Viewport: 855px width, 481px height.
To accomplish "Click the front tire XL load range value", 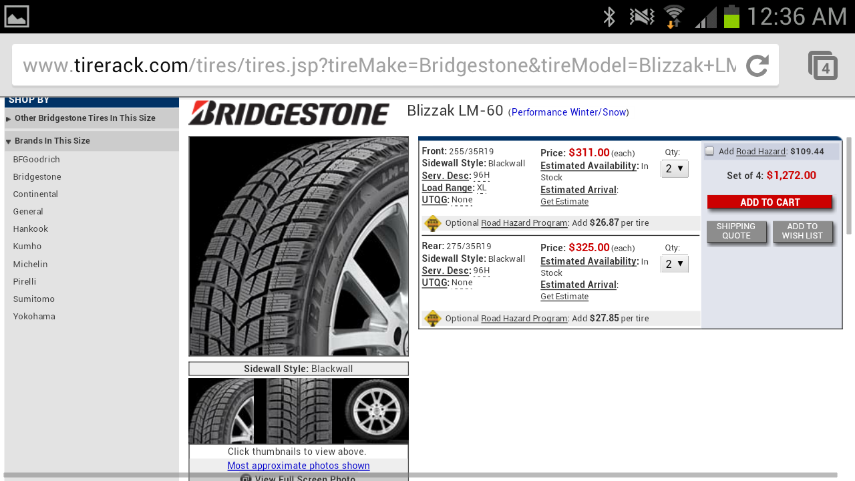I will pyautogui.click(x=482, y=188).
